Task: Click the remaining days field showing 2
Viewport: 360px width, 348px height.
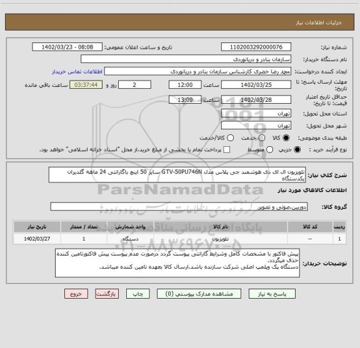Action: (x=134, y=85)
